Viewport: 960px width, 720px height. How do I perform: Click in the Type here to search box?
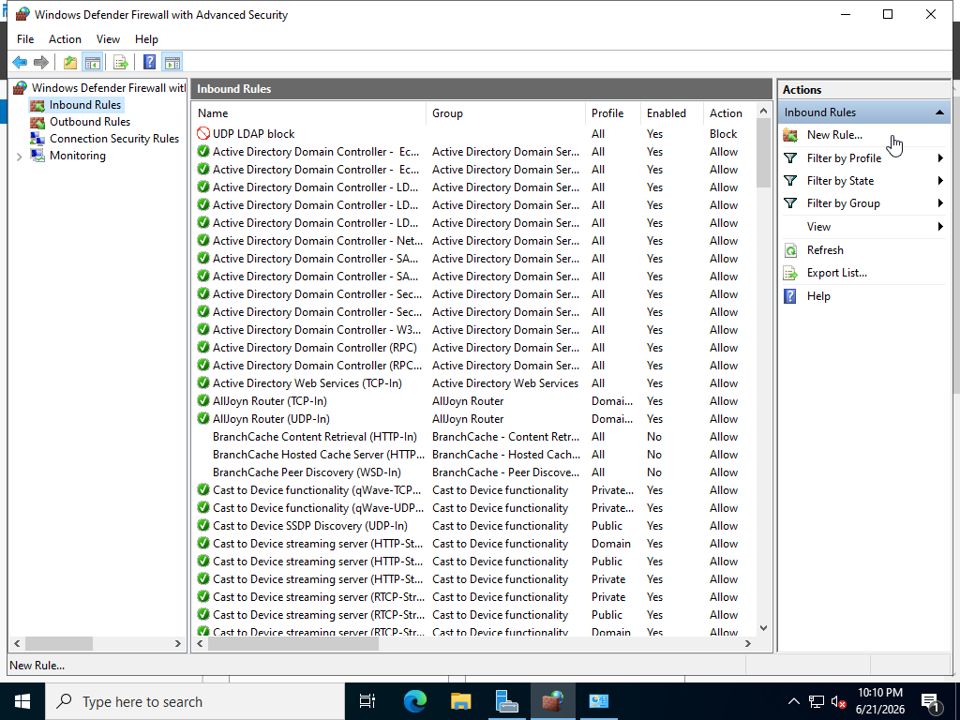[x=195, y=701]
